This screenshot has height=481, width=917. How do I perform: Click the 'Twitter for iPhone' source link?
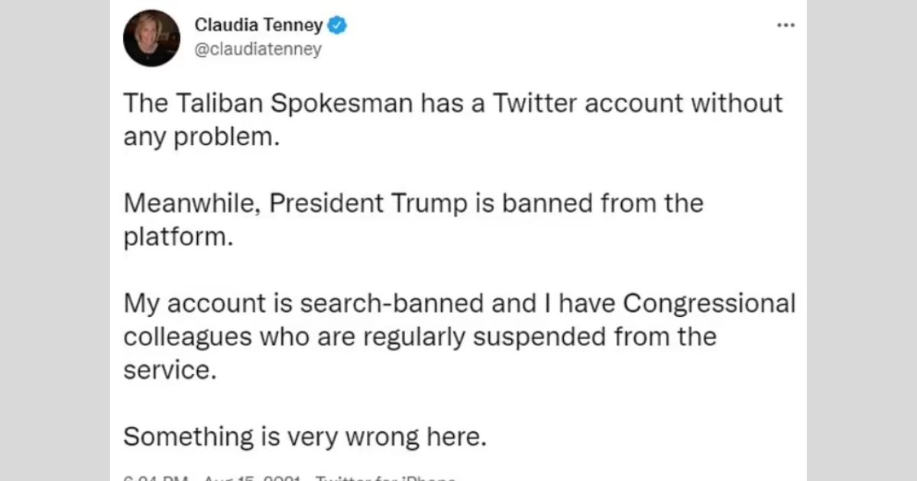(386, 478)
